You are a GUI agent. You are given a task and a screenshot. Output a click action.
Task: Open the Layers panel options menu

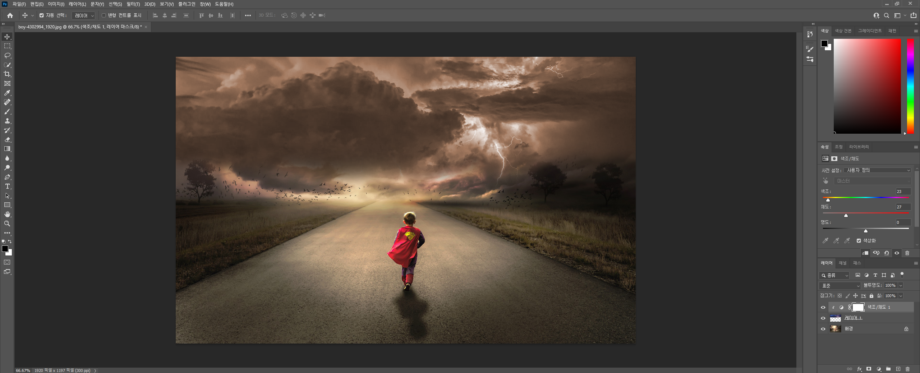point(916,263)
